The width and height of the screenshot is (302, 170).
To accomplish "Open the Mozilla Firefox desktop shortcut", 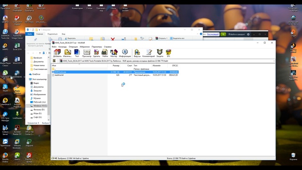I will [5, 157].
